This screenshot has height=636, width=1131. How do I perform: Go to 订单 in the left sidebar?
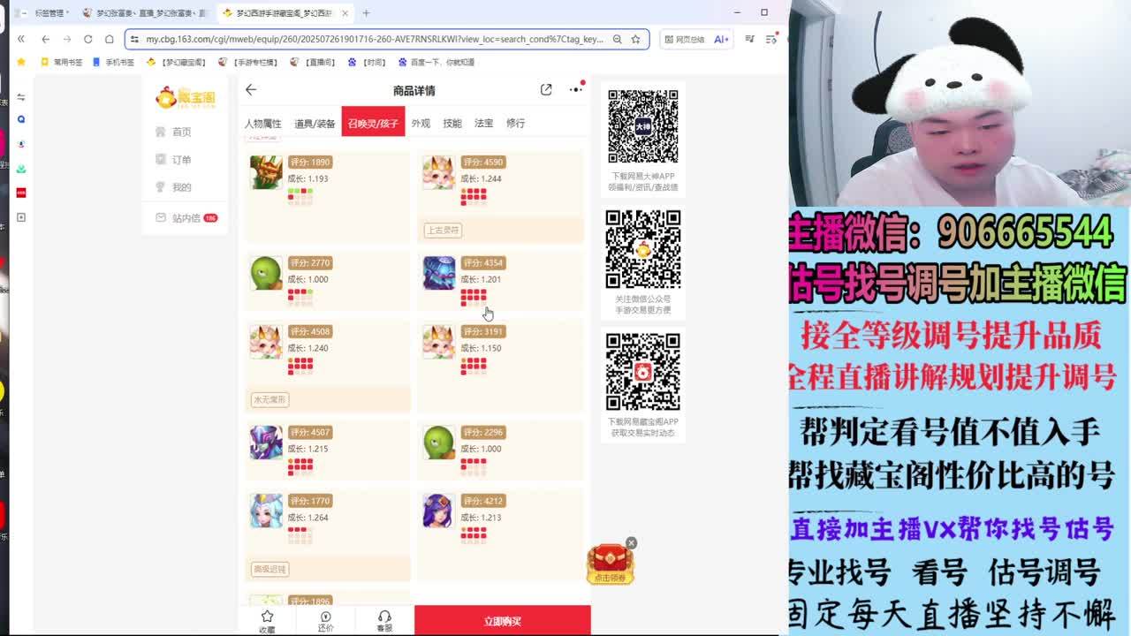[181, 160]
